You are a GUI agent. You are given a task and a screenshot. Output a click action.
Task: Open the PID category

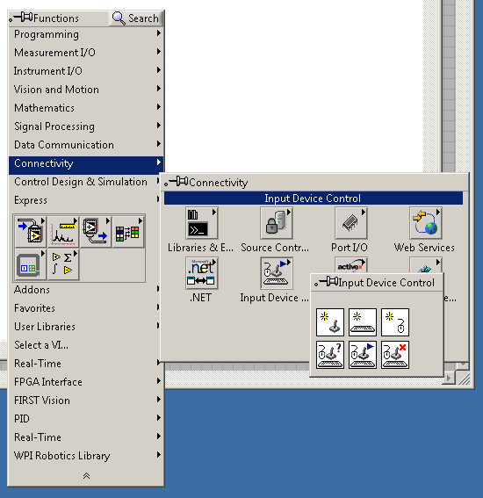(86, 419)
